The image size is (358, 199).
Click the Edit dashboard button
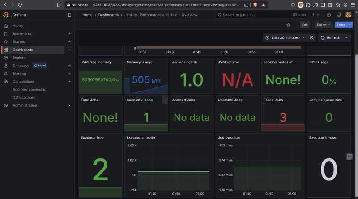[305, 25]
